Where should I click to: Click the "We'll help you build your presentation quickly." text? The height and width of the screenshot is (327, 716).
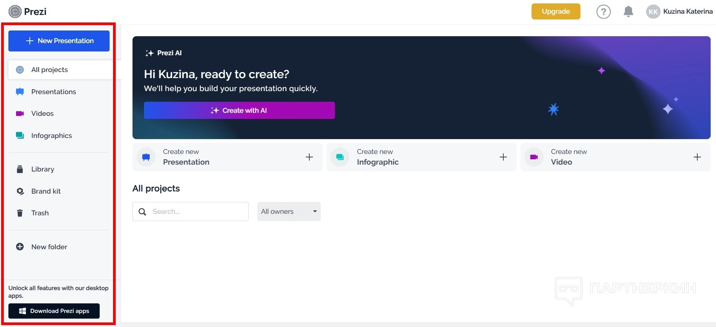pyautogui.click(x=231, y=88)
